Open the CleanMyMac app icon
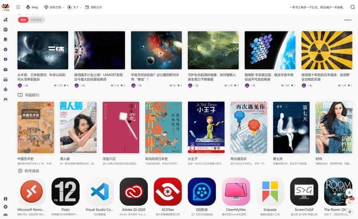 click(x=236, y=192)
